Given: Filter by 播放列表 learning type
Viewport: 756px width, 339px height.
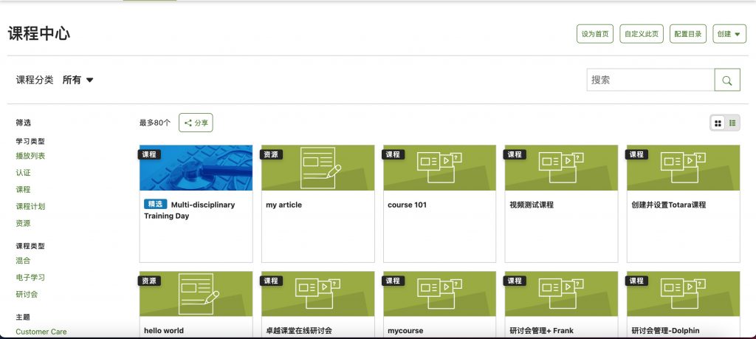Looking at the screenshot, I should point(30,156).
